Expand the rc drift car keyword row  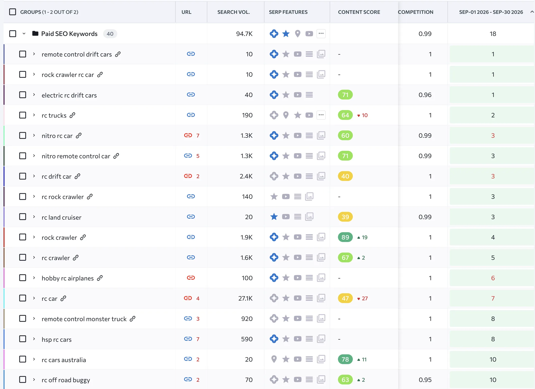34,176
